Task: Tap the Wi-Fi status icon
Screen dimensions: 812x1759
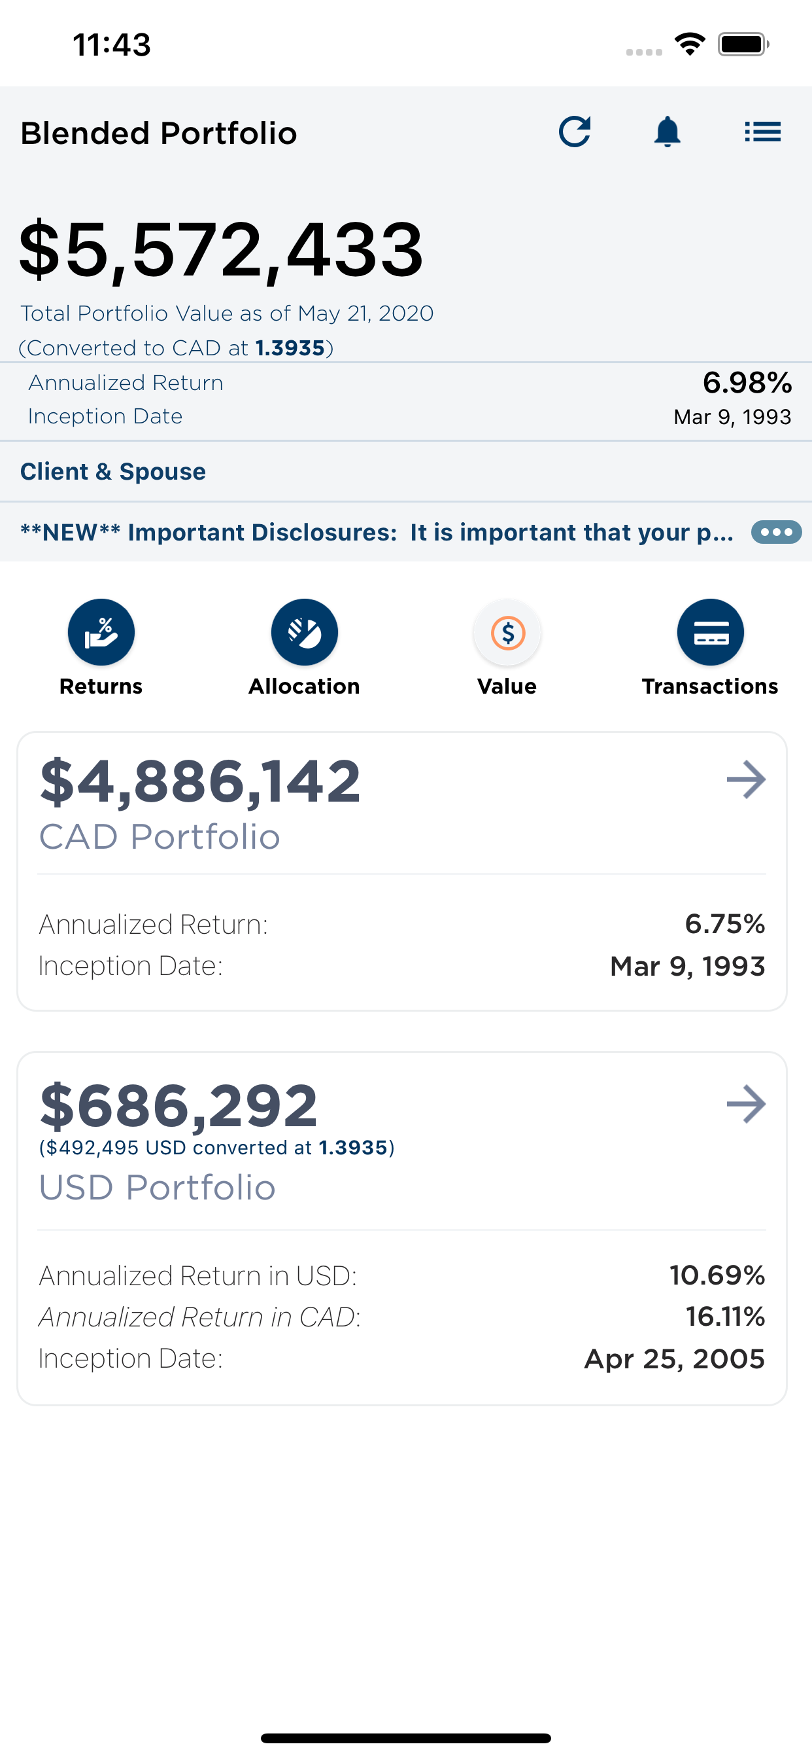Action: [690, 45]
